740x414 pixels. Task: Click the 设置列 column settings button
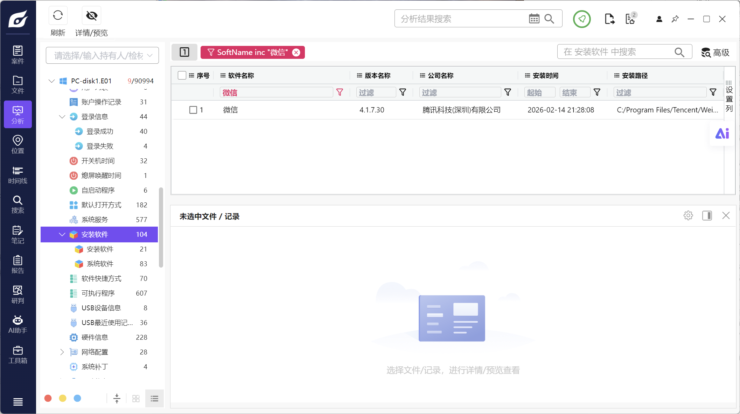tap(729, 96)
